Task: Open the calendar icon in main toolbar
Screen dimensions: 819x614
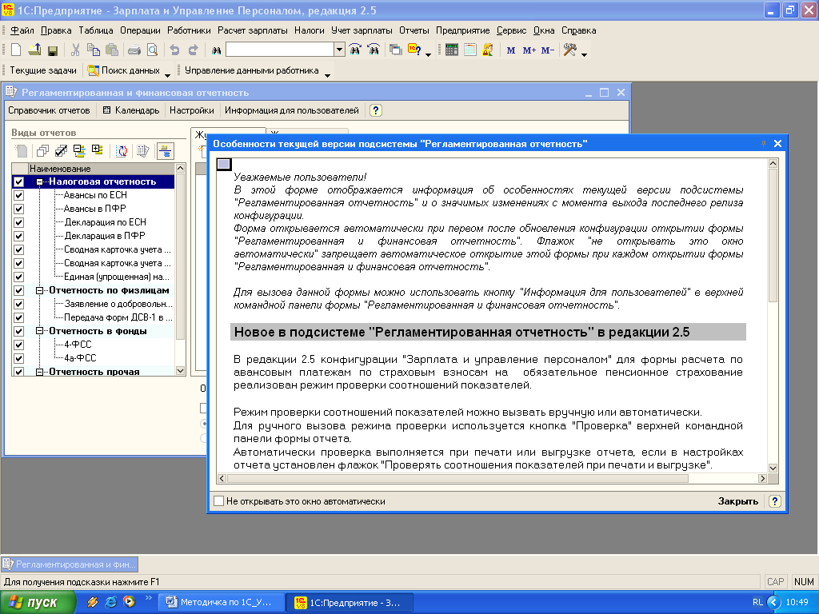Action: tap(470, 50)
